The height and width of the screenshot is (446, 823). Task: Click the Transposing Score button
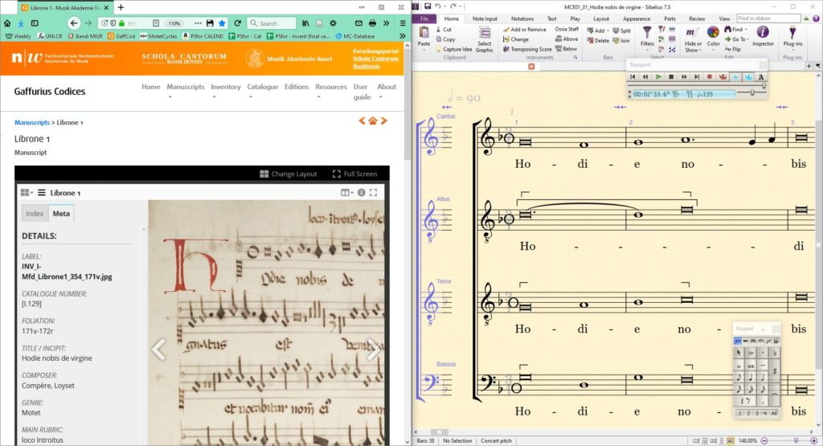click(526, 49)
